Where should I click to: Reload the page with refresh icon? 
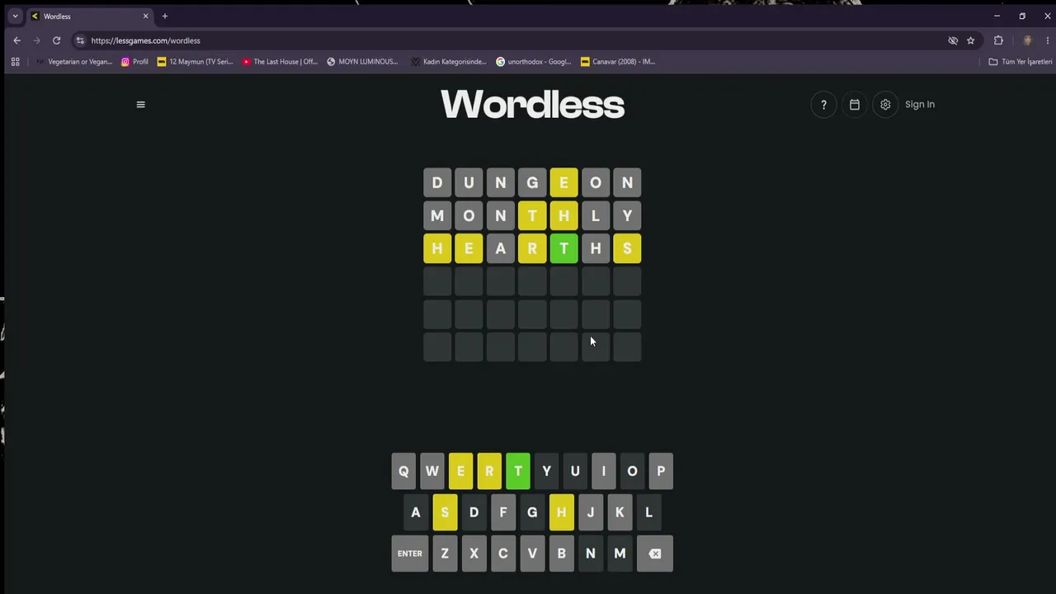pyautogui.click(x=56, y=40)
